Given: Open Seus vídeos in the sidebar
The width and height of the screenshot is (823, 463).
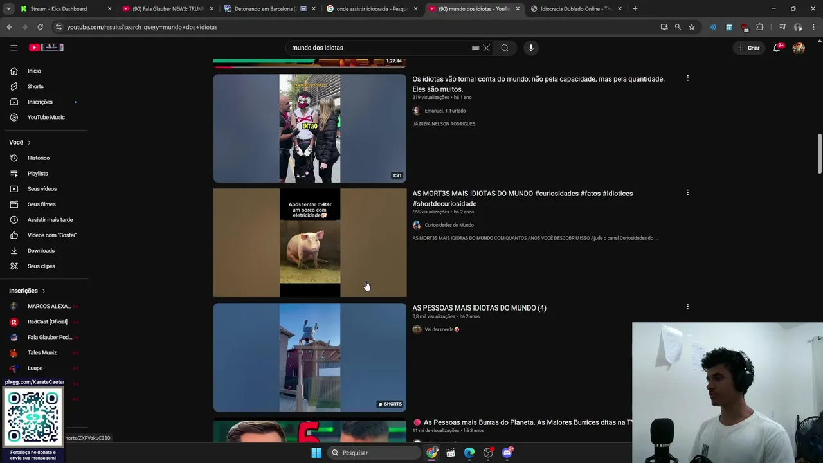Looking at the screenshot, I should pos(42,189).
